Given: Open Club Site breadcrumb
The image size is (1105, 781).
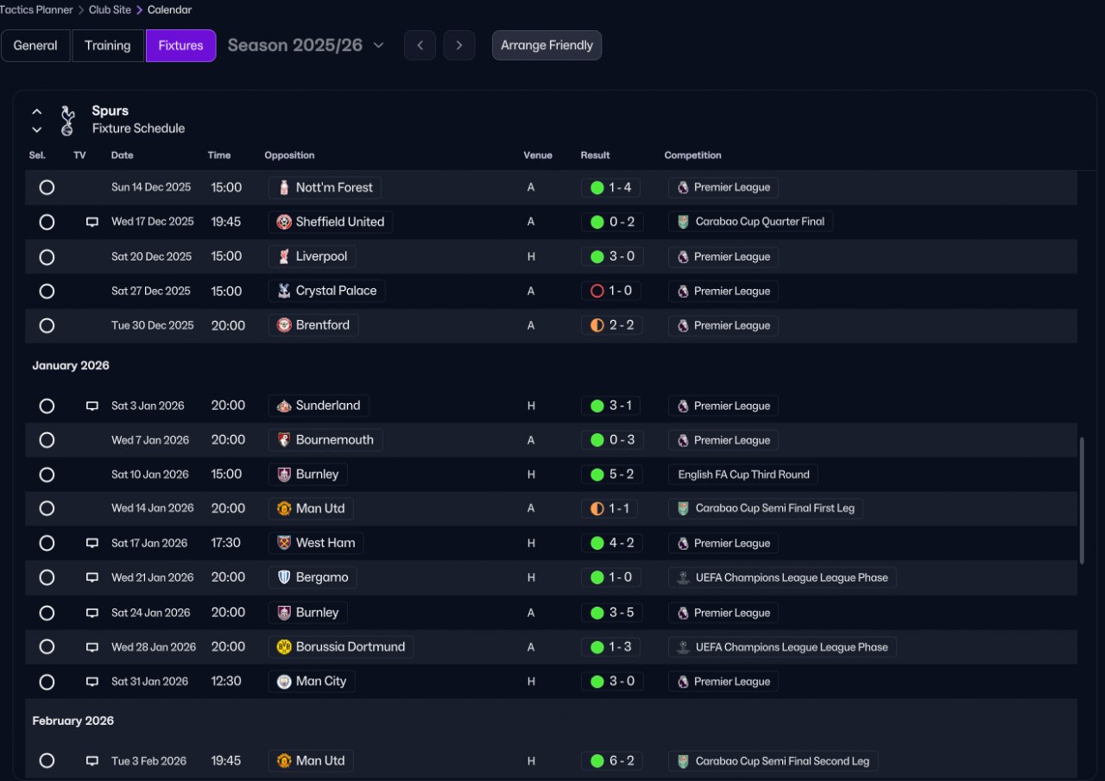Looking at the screenshot, I should [110, 10].
